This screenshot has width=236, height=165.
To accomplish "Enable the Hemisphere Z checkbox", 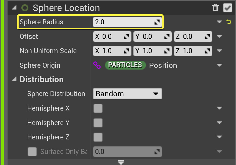I will click(98, 137).
